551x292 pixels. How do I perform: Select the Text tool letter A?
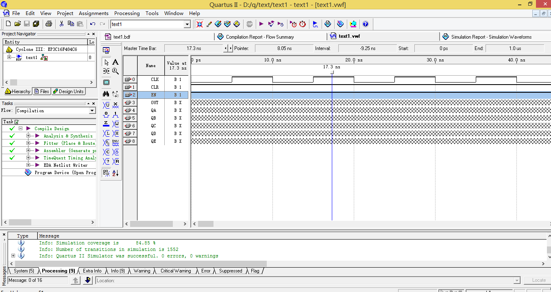(x=115, y=62)
